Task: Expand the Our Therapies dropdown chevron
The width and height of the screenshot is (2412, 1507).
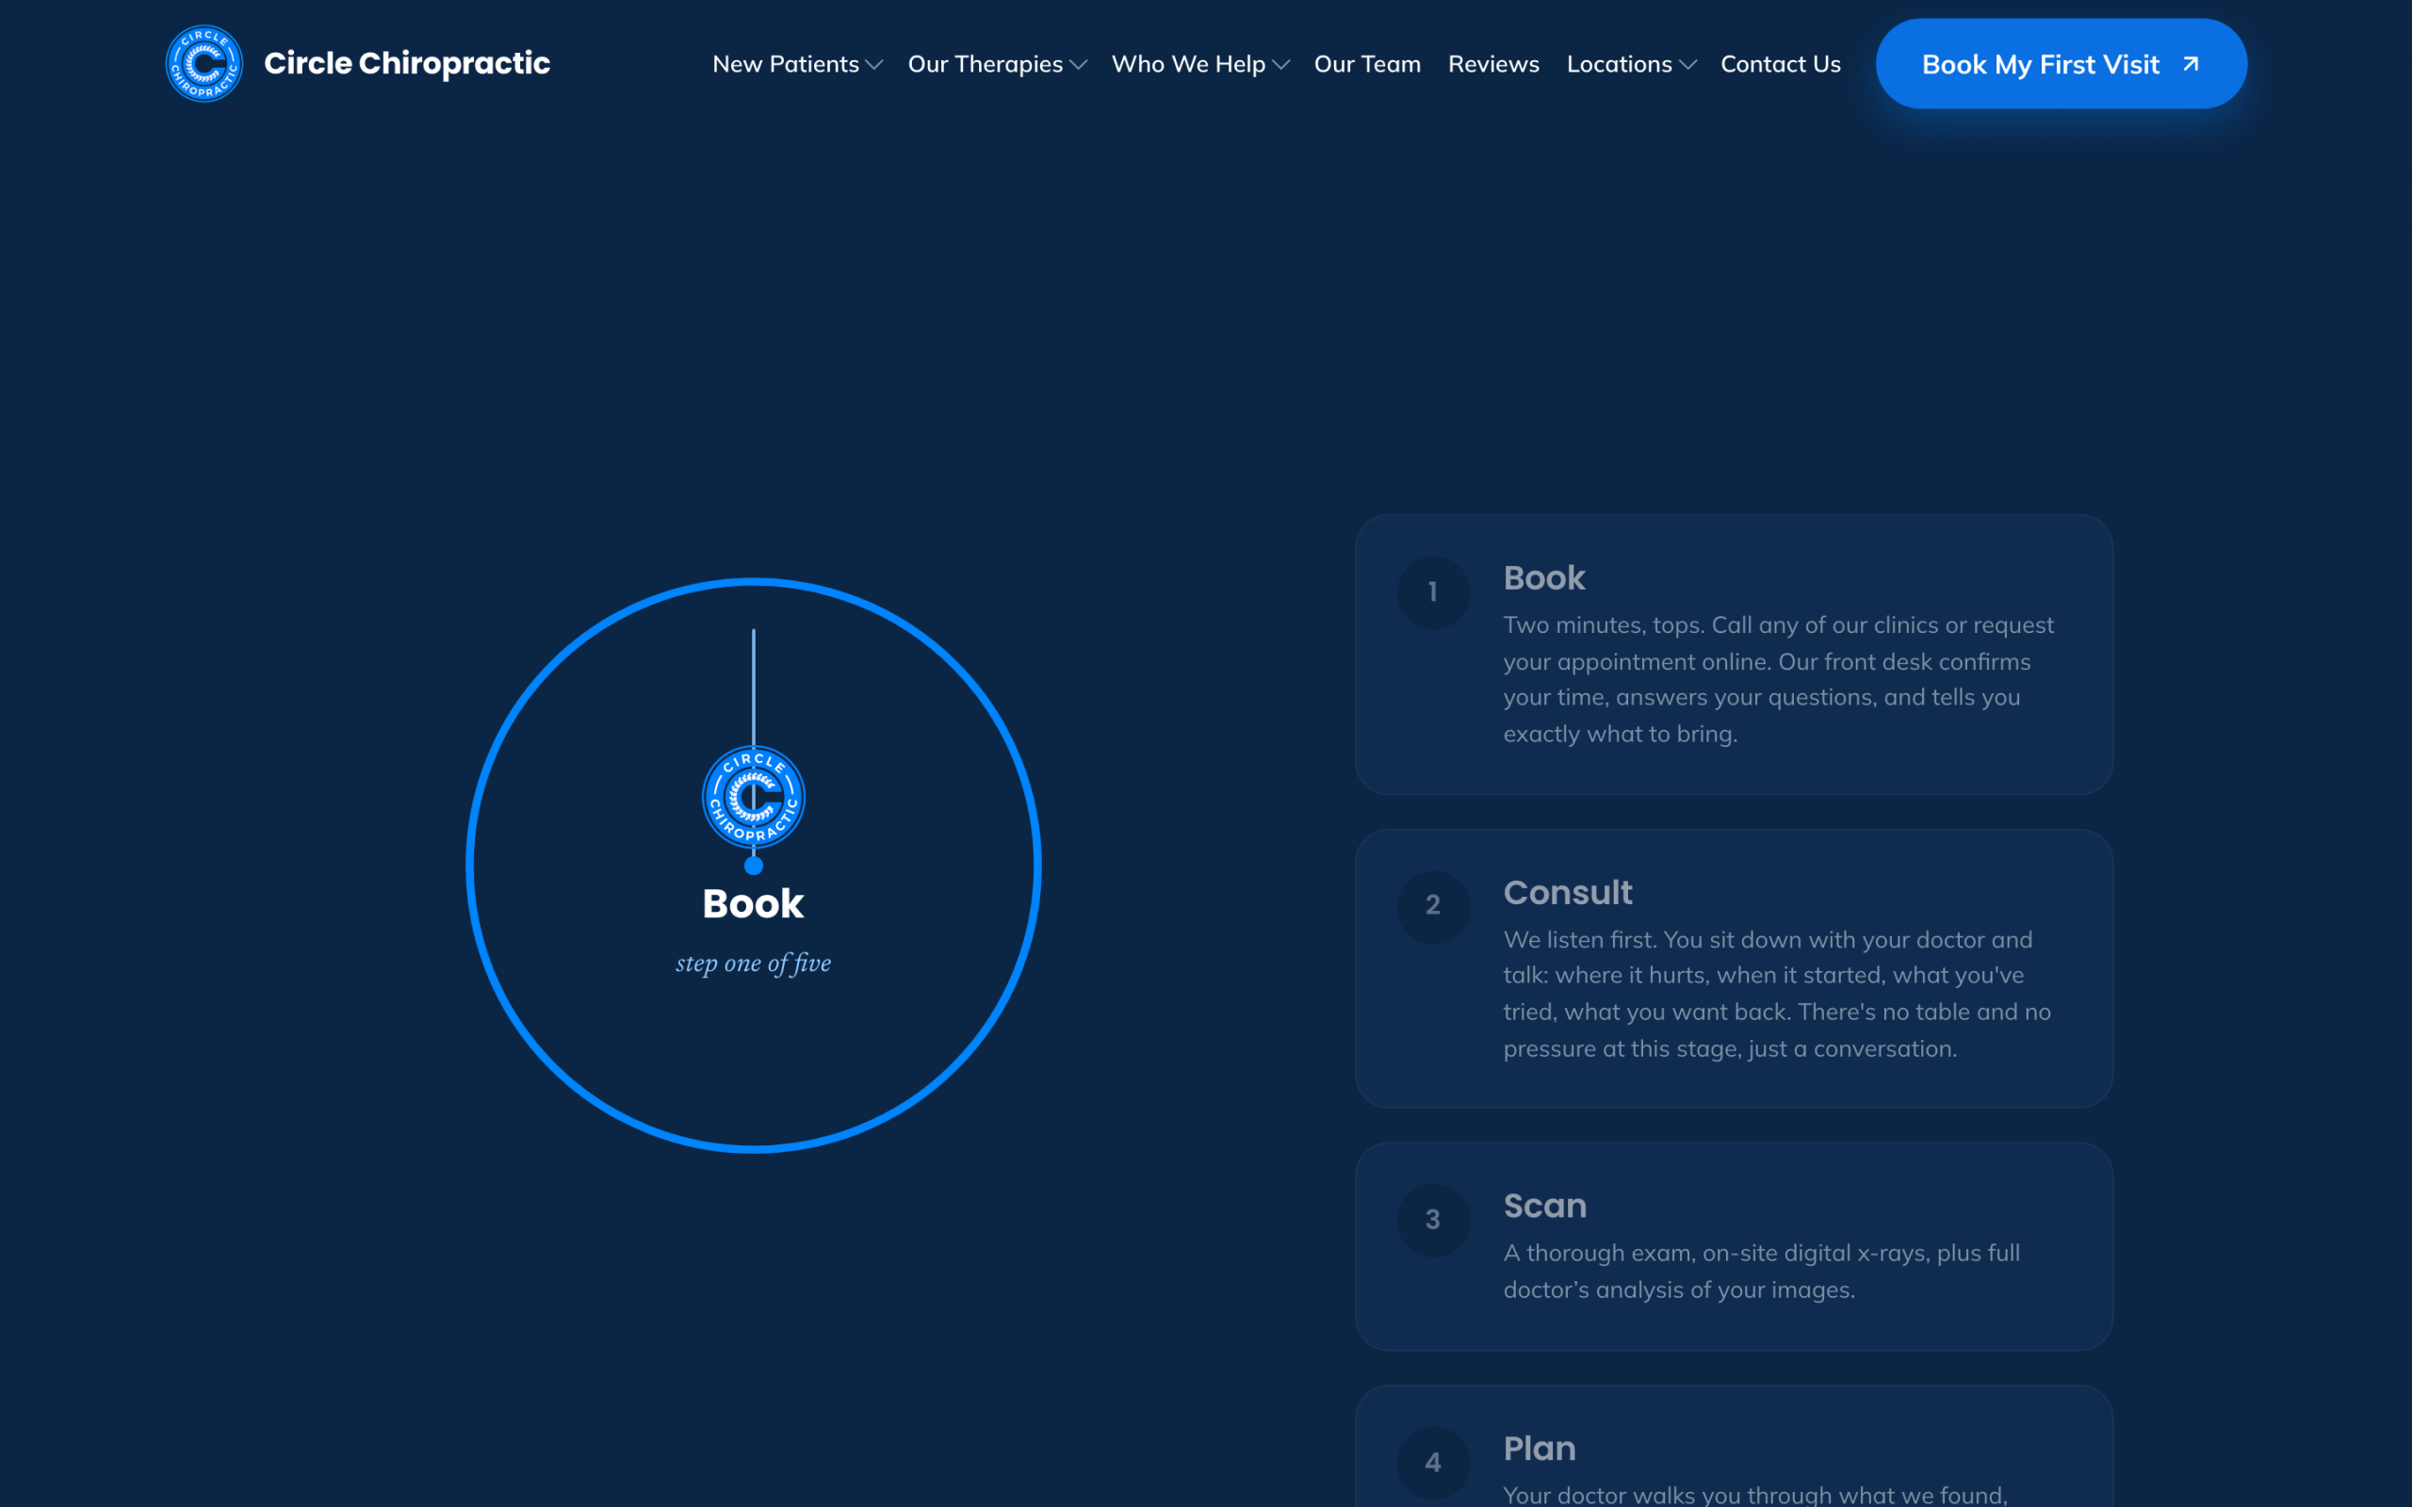Action: click(1078, 65)
